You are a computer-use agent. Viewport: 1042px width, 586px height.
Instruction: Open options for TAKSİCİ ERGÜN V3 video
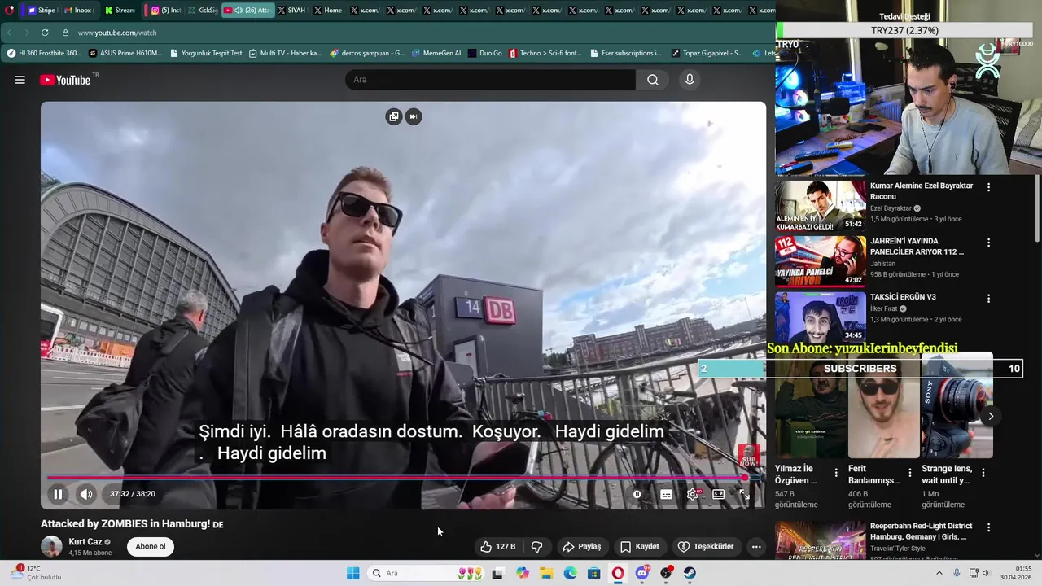click(x=988, y=299)
